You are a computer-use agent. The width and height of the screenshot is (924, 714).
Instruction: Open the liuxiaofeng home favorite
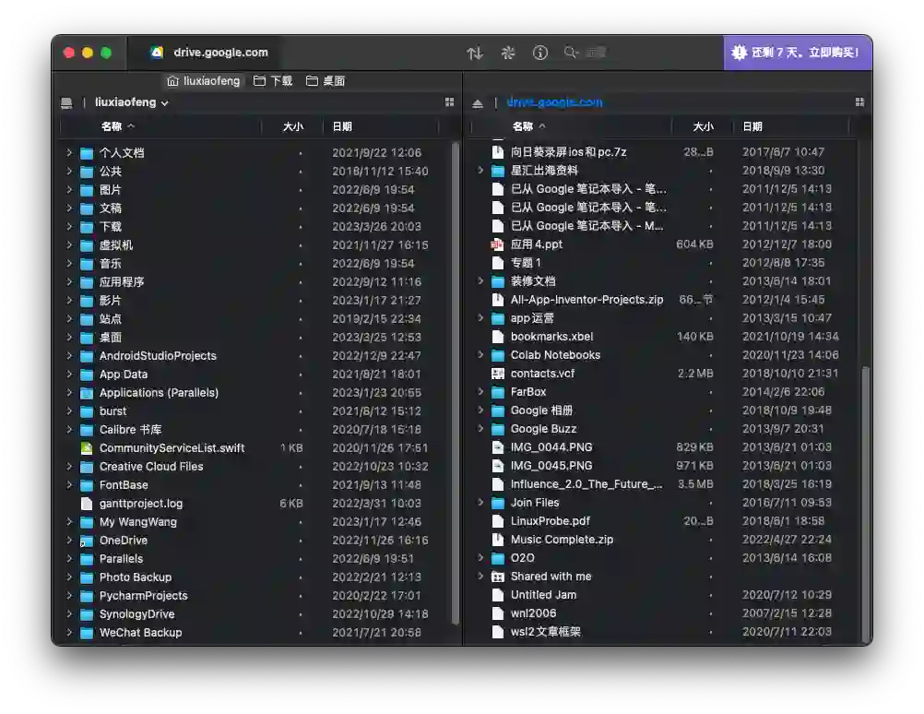coord(203,81)
